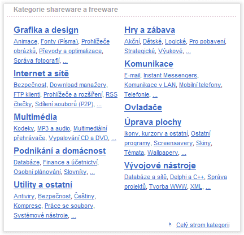The height and width of the screenshot is (235, 244).
Task: Open the E-mail subcategory
Action: tap(132, 75)
